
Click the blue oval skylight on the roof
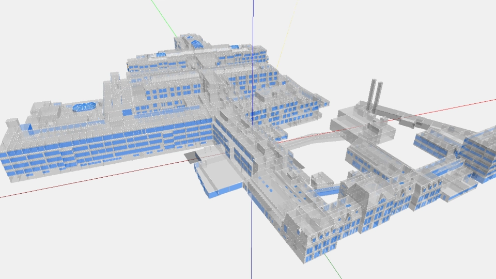click(x=85, y=107)
